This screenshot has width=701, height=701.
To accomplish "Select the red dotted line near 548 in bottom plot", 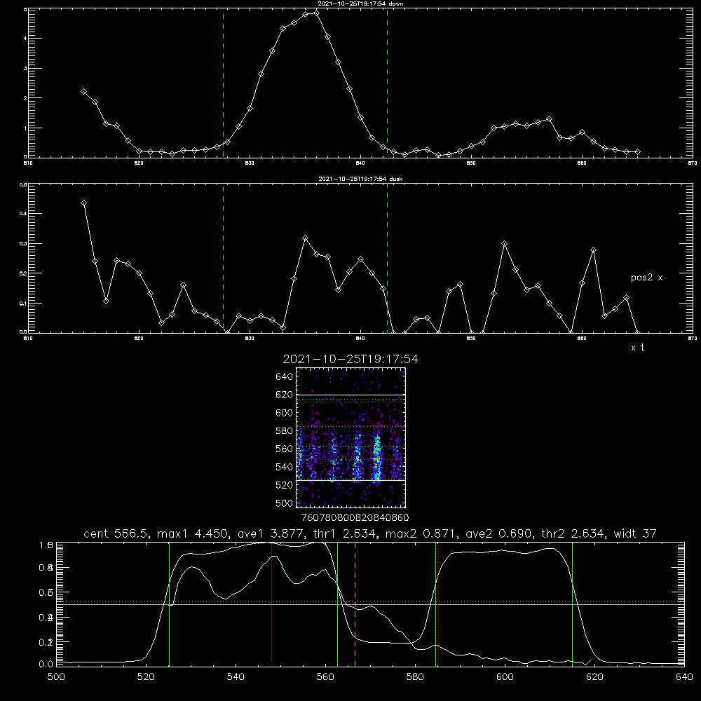I will click(272, 604).
